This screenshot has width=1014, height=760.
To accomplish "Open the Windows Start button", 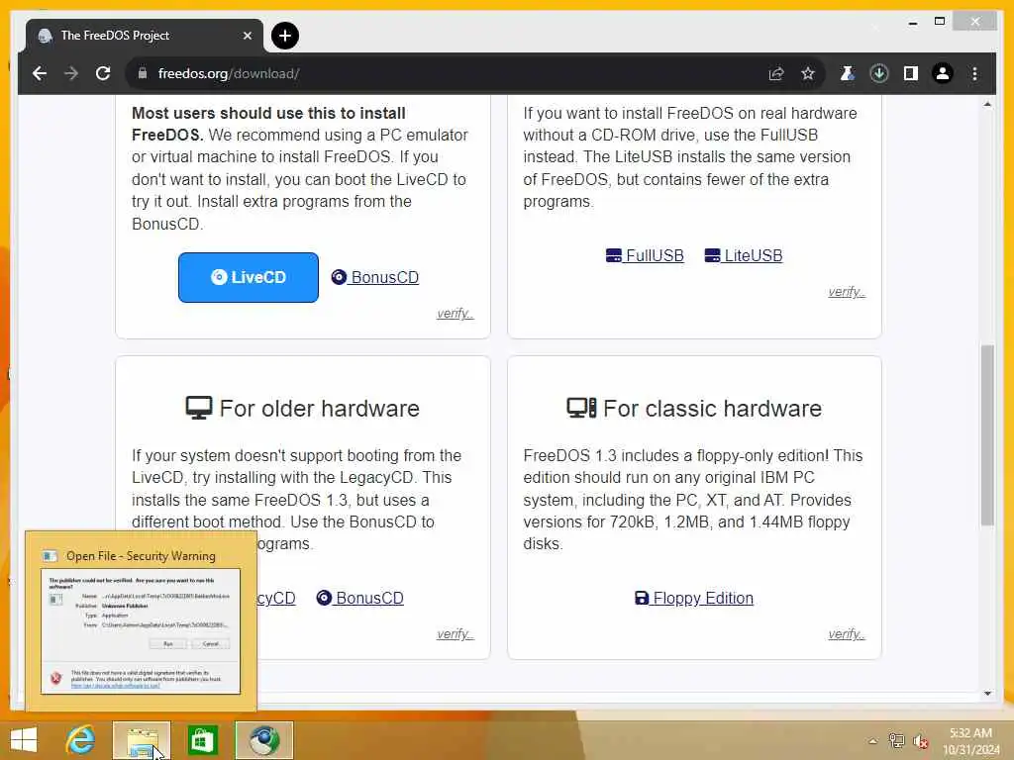I will pos(24,740).
